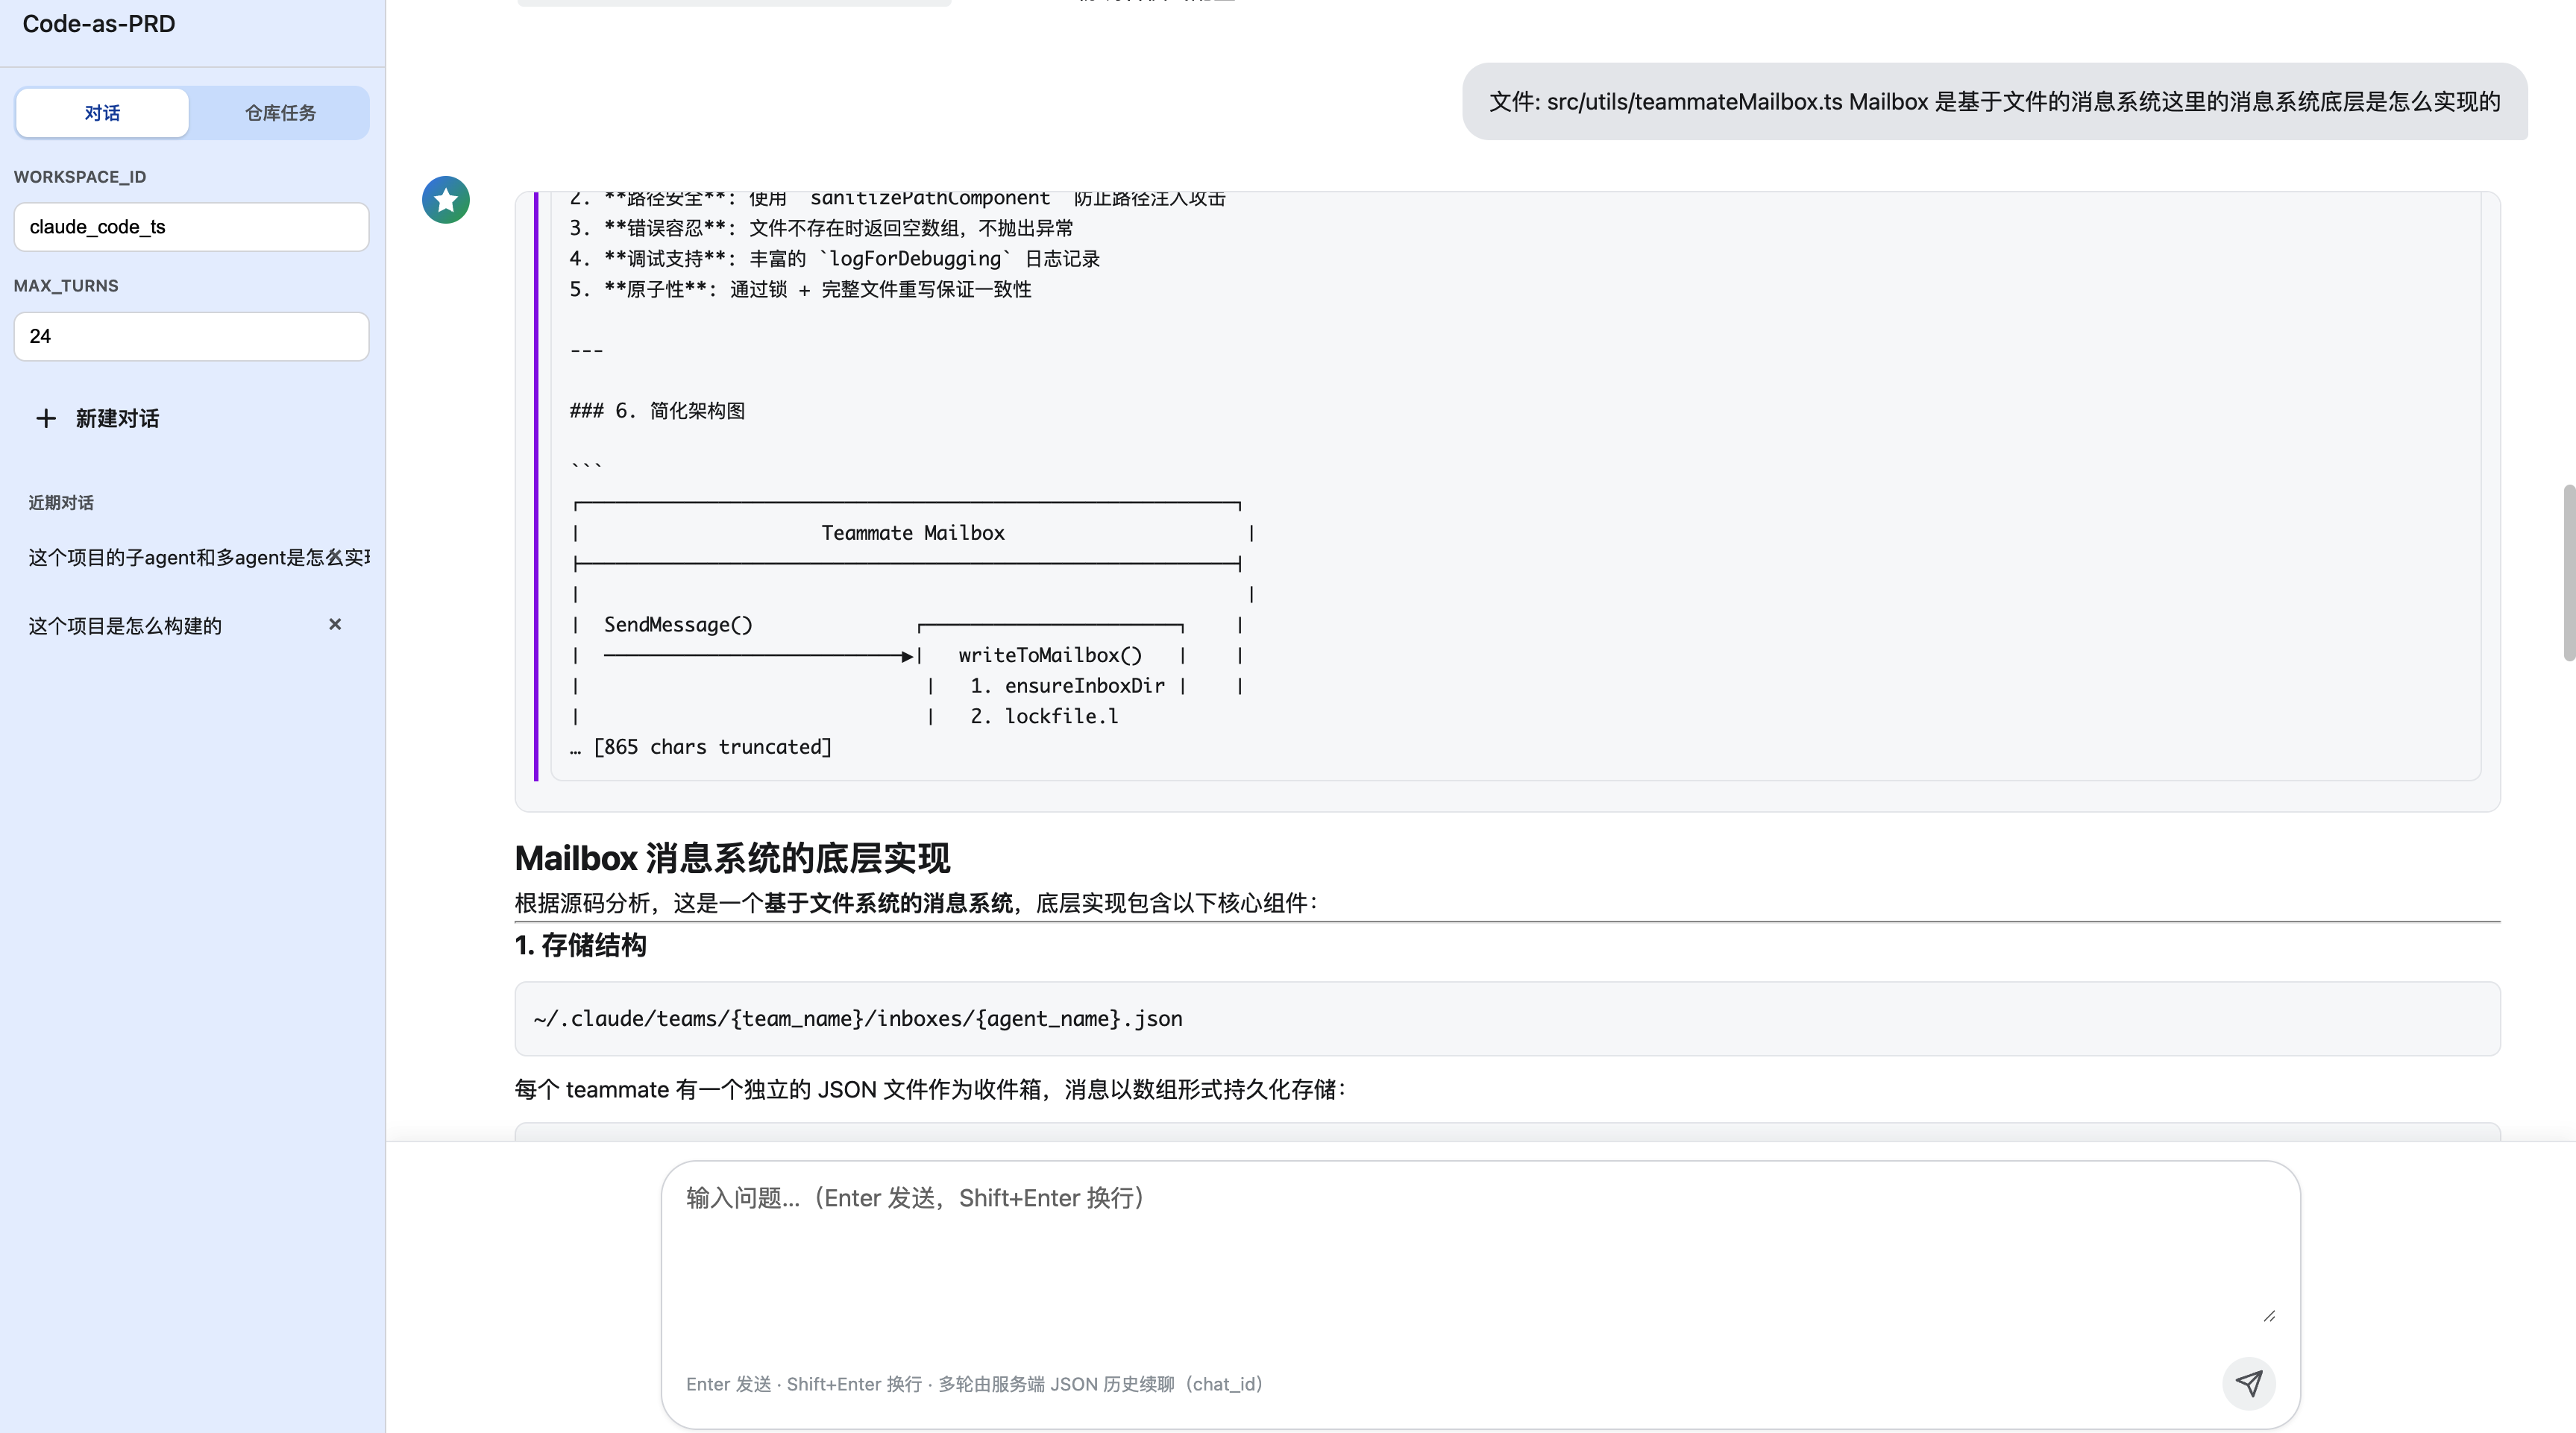Click the Mailbox 消息系统的底层实现 heading
The height and width of the screenshot is (1433, 2576).
732,858
